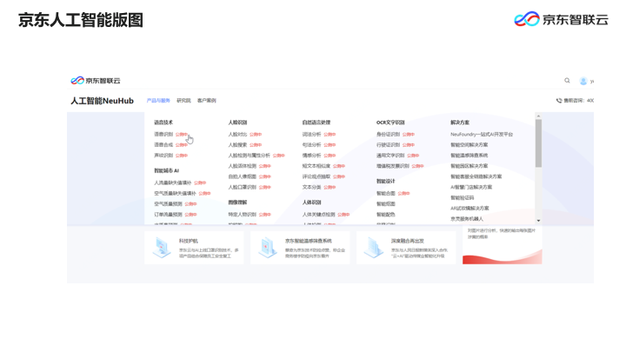Open the 人脸活体检测 link

tap(243, 166)
